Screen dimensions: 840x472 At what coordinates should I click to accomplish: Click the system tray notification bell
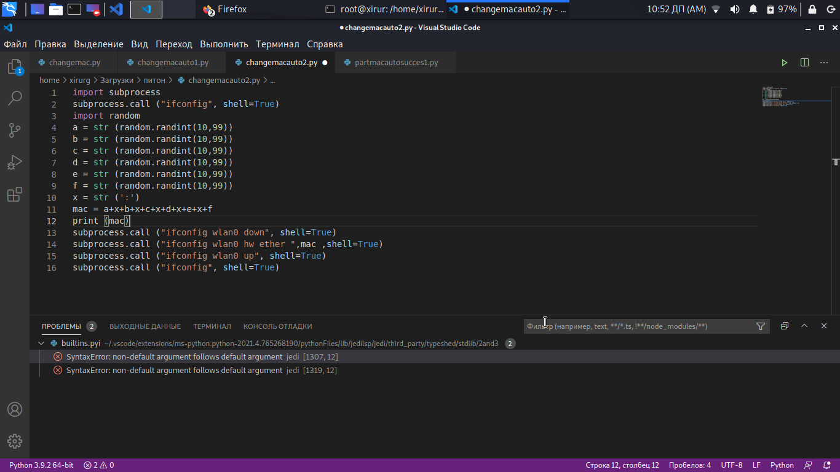click(753, 9)
